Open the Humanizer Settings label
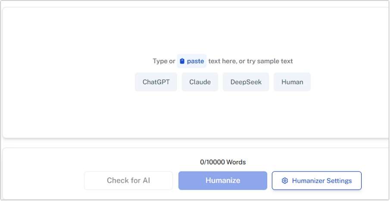 pyautogui.click(x=322, y=181)
